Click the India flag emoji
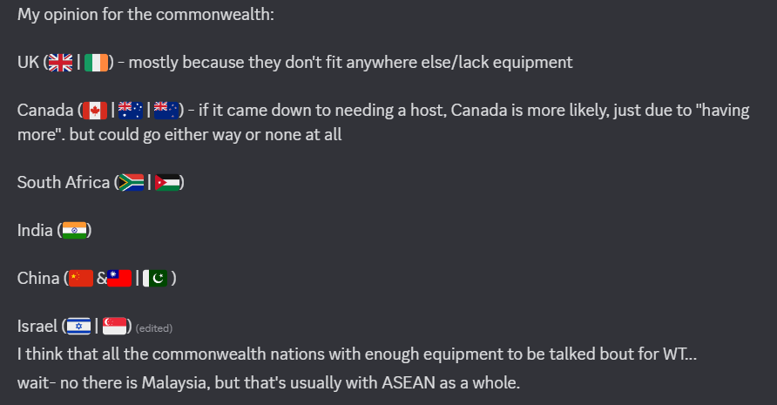Screen dimensions: 777x405 [x=76, y=231]
